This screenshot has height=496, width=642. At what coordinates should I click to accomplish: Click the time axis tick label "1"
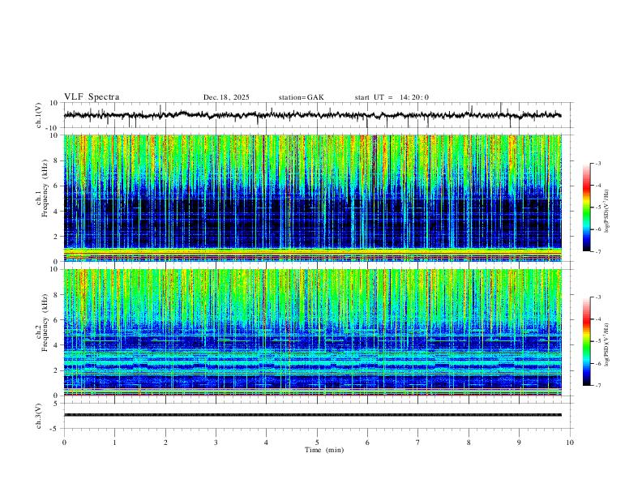114,443
